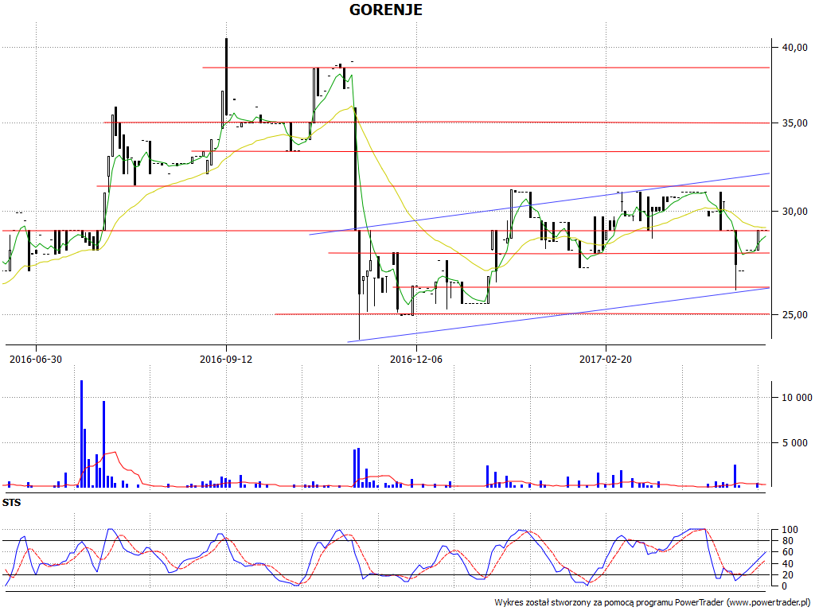Click the 25,00 price axis label

[795, 314]
